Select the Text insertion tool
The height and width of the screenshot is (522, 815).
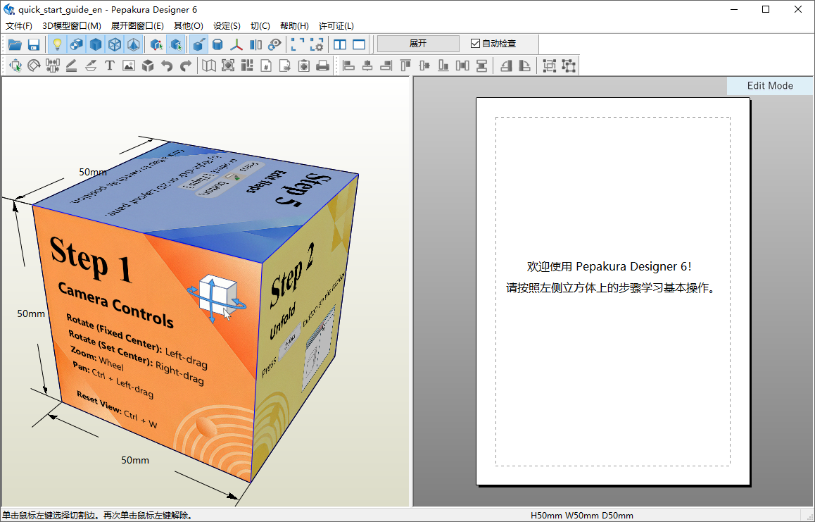pos(109,65)
